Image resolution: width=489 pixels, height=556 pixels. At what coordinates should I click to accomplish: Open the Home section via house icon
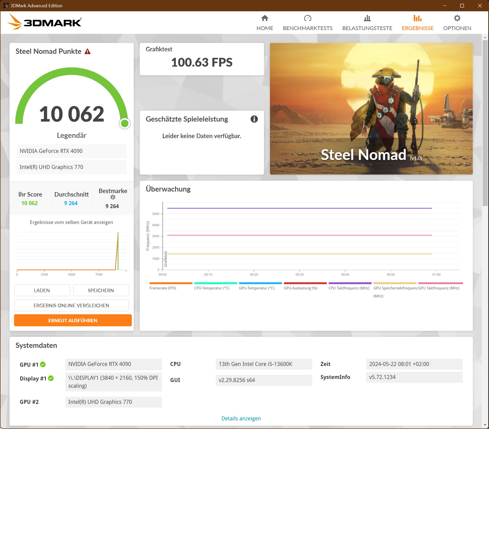265,22
